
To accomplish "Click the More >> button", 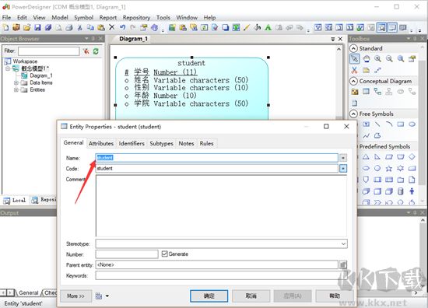I will tap(75, 296).
